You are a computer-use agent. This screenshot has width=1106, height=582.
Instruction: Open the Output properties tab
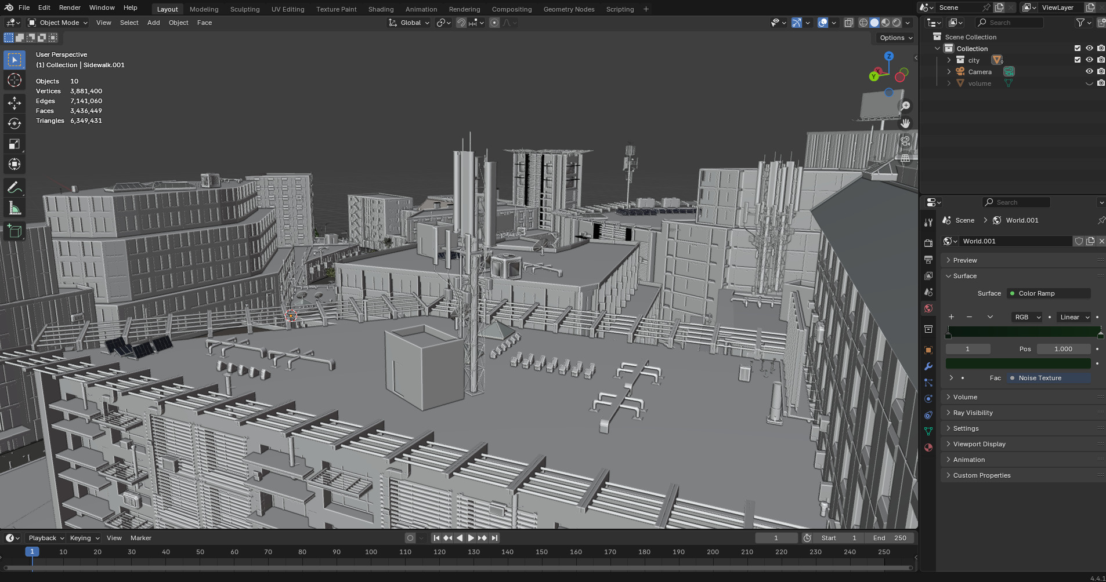(928, 259)
